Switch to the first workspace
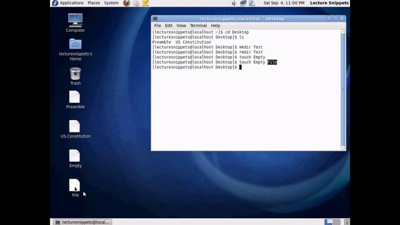 [x=328, y=222]
